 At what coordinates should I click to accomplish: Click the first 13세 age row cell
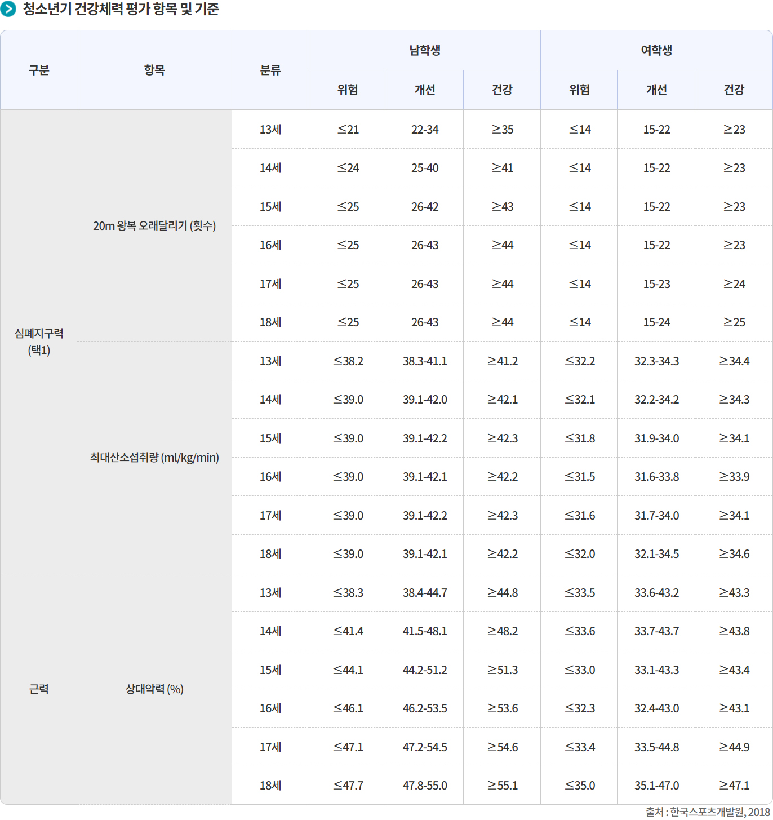pyautogui.click(x=270, y=129)
